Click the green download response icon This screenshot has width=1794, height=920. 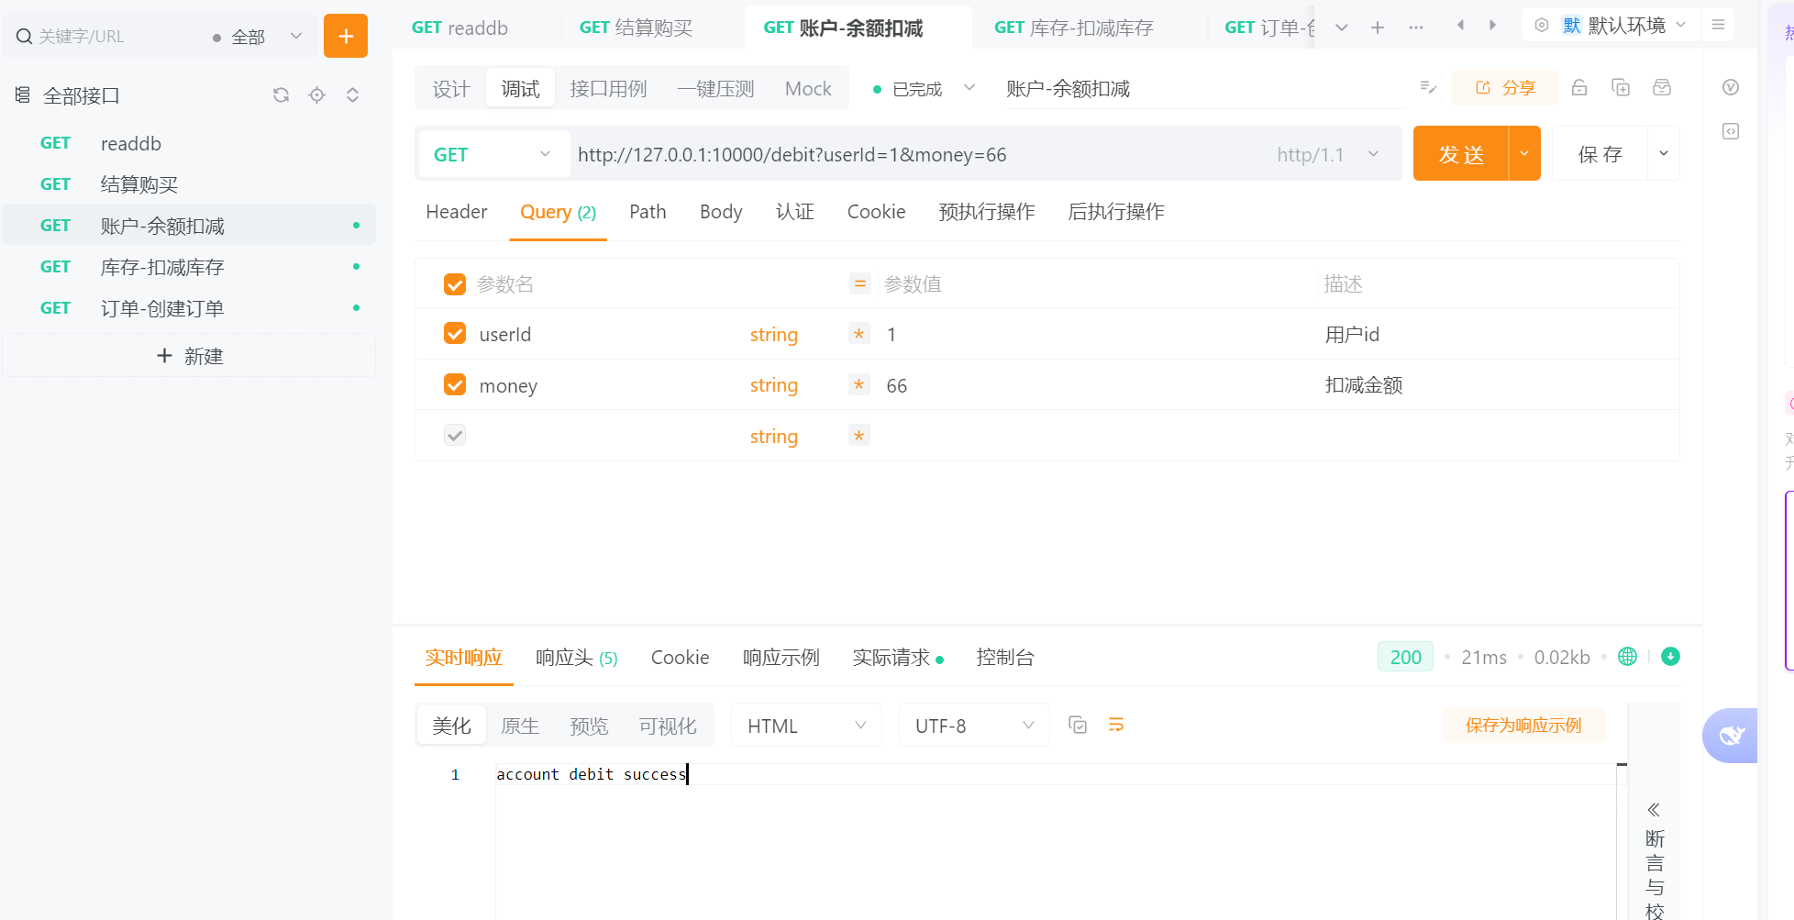(1670, 657)
